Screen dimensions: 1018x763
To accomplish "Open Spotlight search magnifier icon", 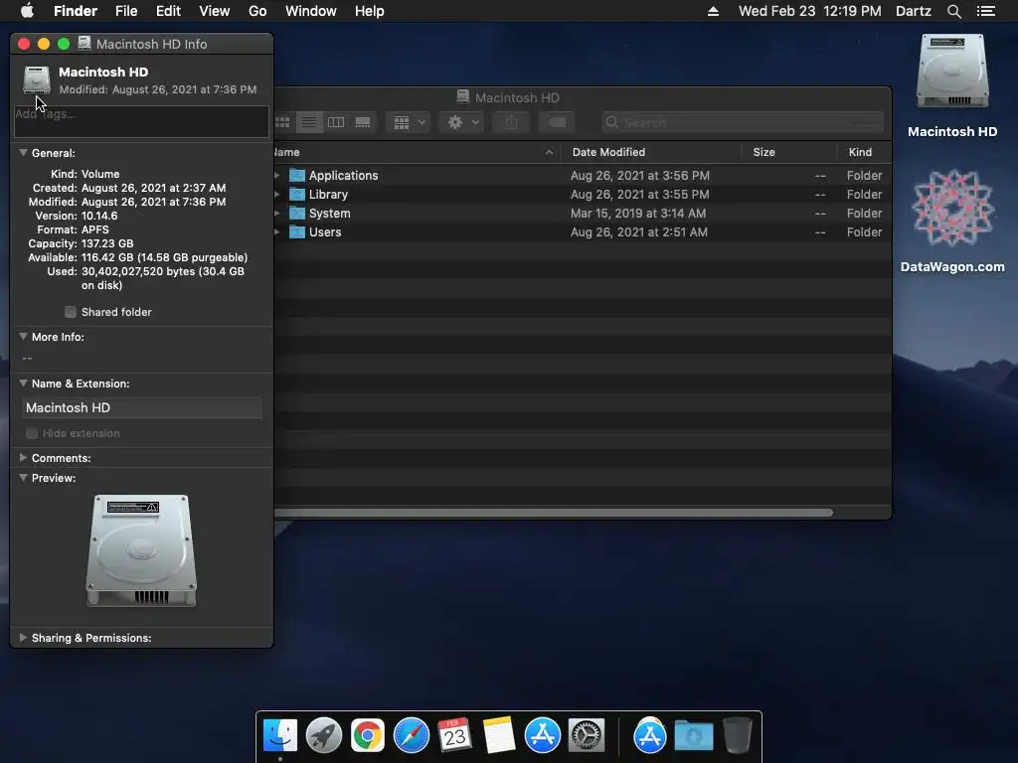I will (x=953, y=11).
